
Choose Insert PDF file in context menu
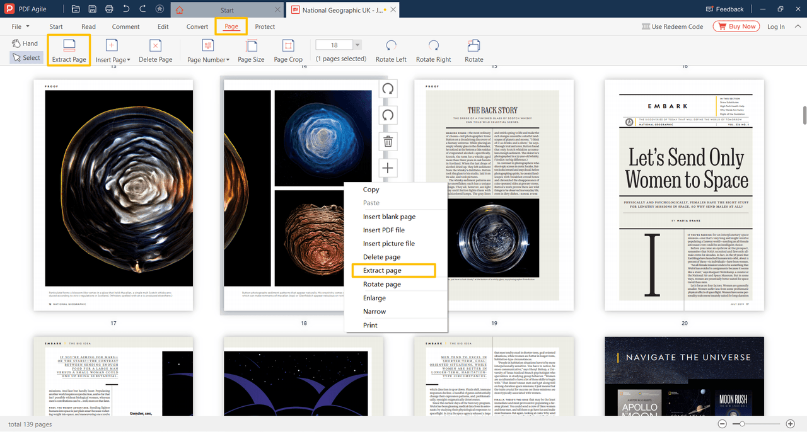[x=396, y=230]
